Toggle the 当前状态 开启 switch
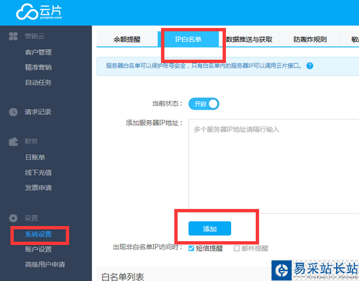 pyautogui.click(x=204, y=104)
